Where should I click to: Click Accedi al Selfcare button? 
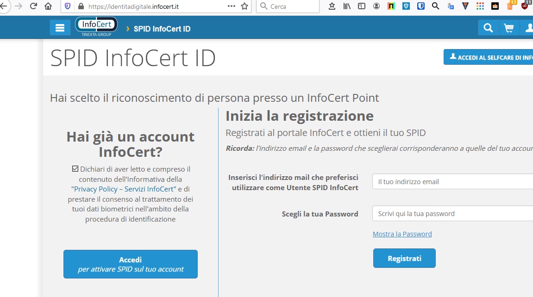pos(489,57)
